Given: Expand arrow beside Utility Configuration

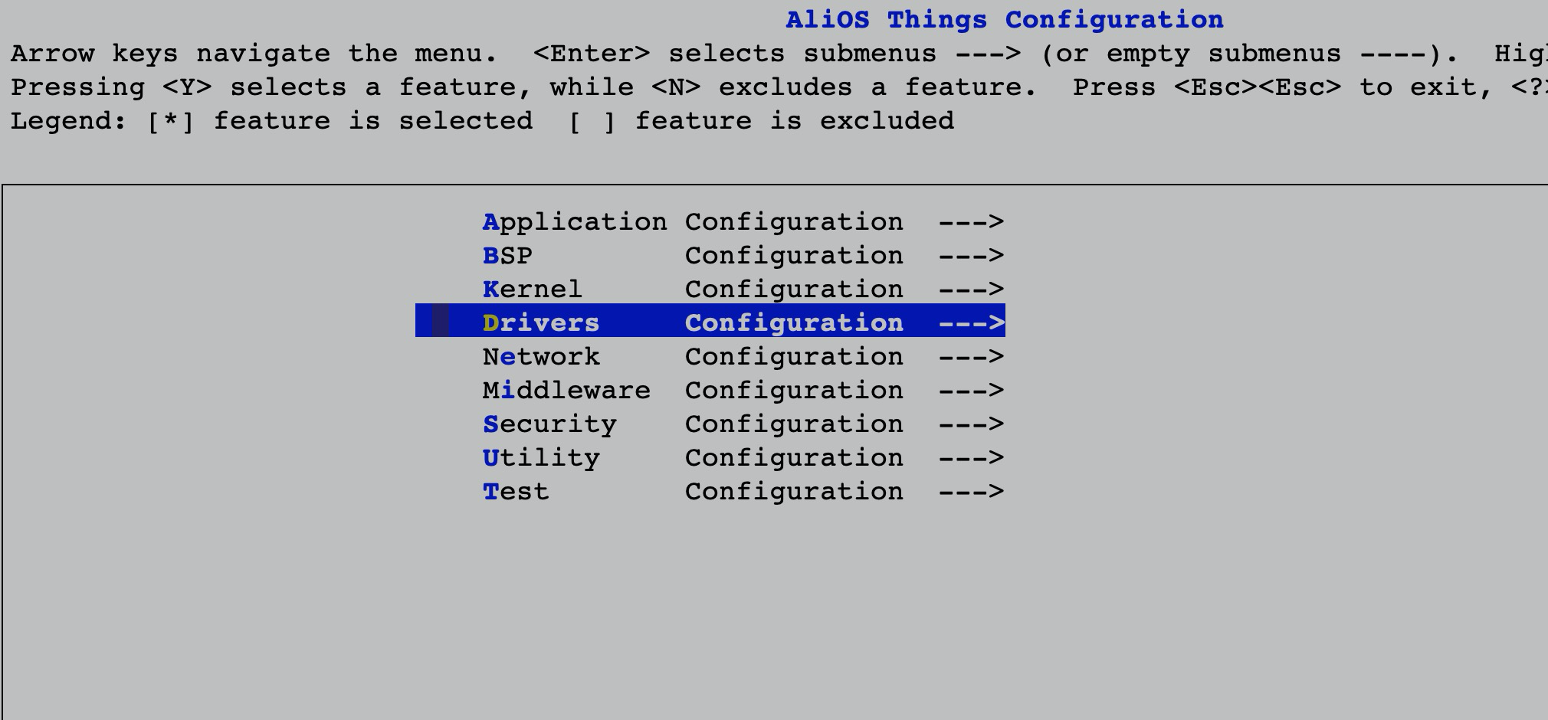Looking at the screenshot, I should [x=971, y=458].
